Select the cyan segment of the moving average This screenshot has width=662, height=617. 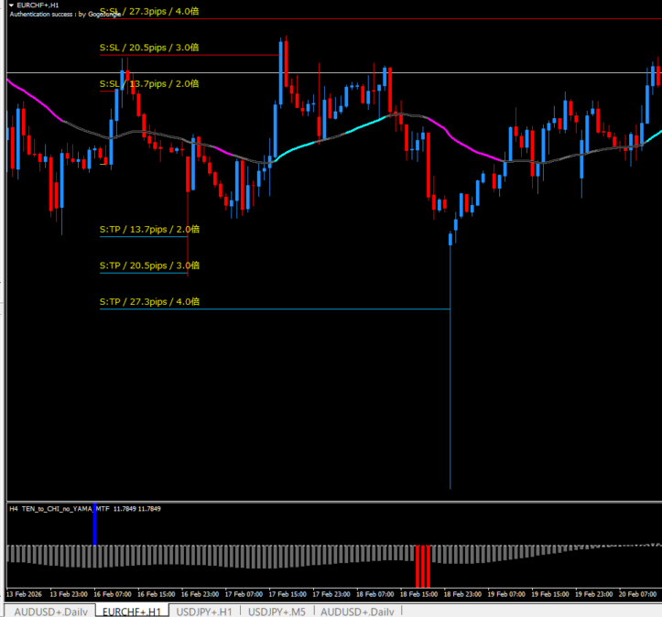[x=330, y=136]
